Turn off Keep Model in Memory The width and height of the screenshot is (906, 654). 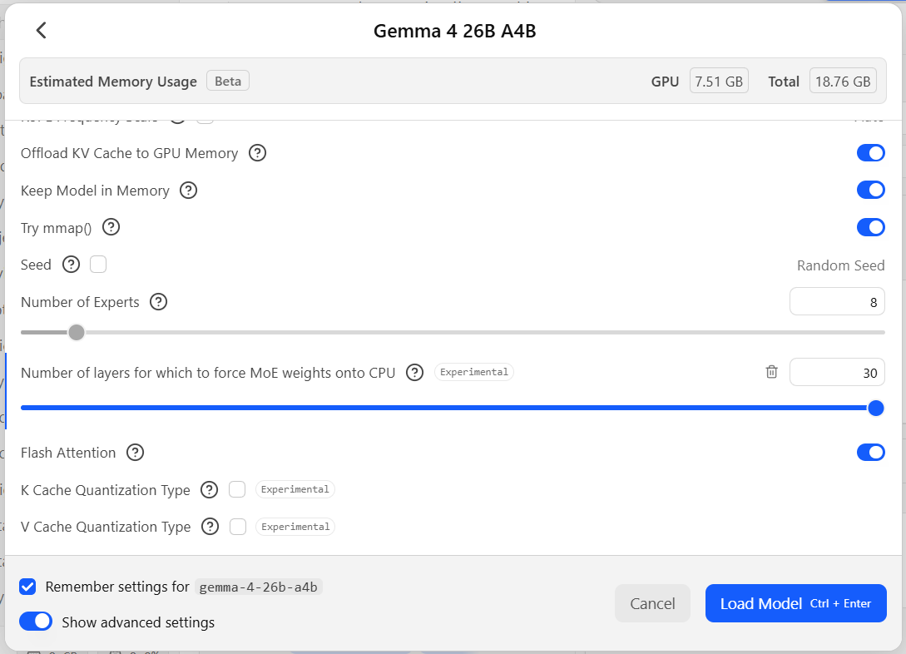(x=870, y=190)
